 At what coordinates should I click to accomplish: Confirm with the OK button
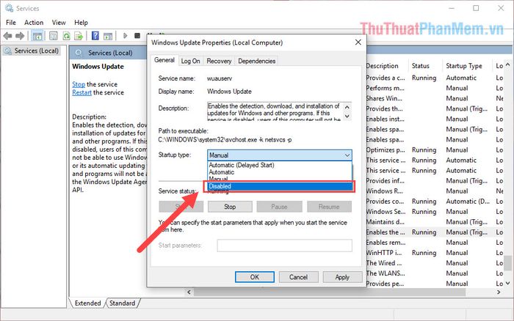point(255,277)
